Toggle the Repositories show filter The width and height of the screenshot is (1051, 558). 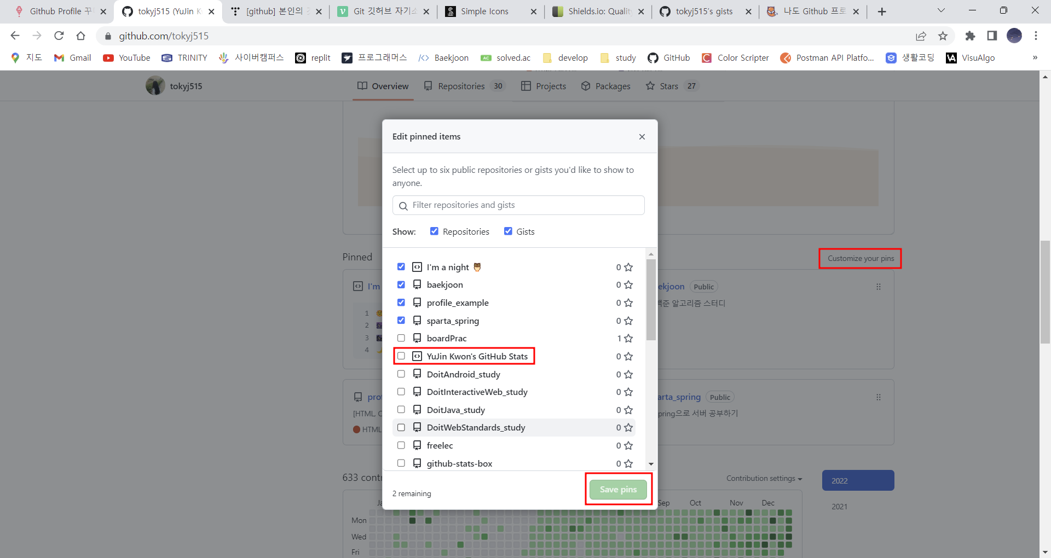[x=434, y=231]
